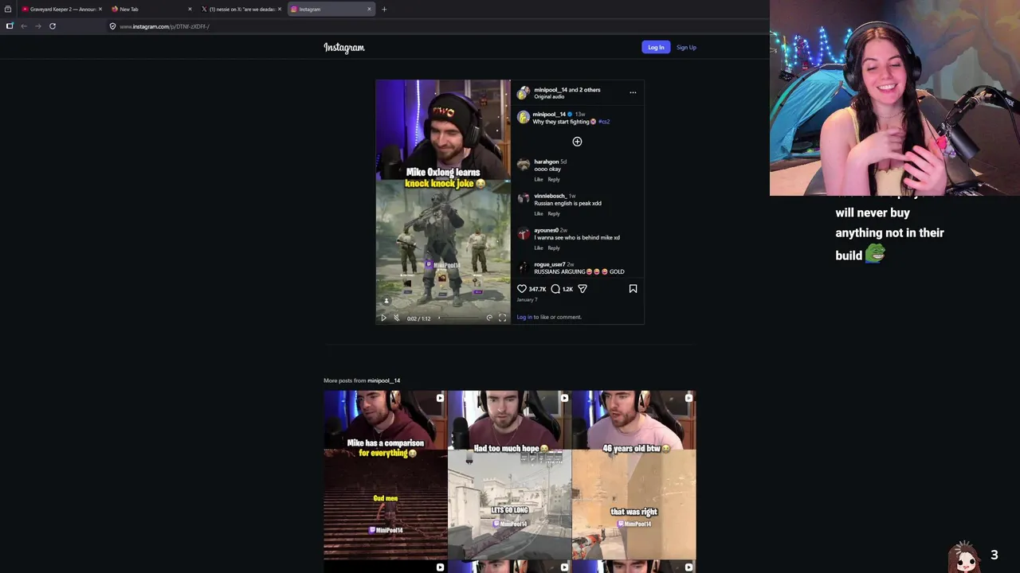
Task: Load more comments with plus circle
Action: pyautogui.click(x=577, y=142)
